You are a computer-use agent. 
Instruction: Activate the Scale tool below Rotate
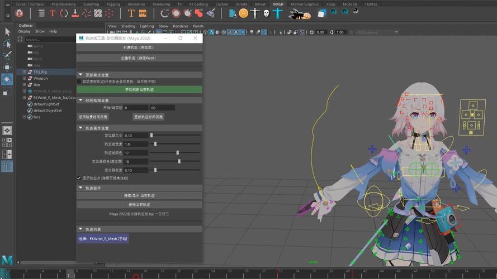[7, 92]
